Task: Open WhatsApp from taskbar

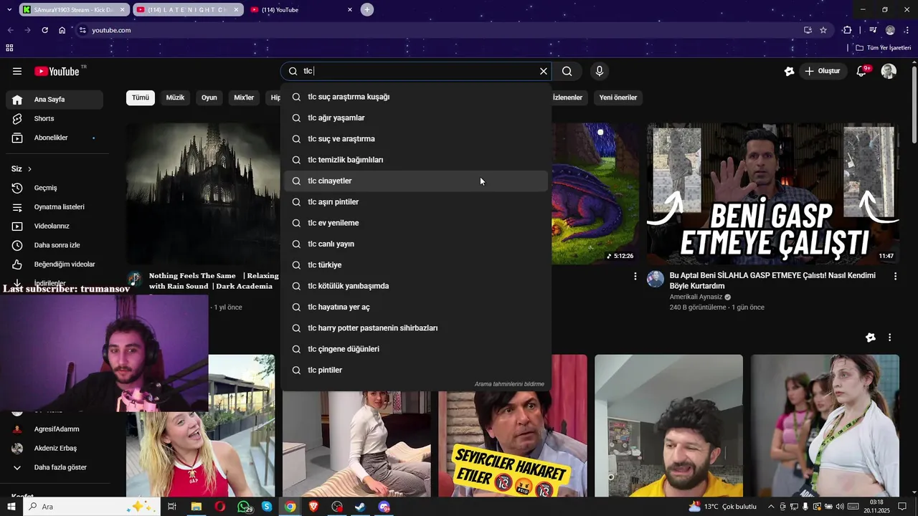Action: click(x=245, y=507)
